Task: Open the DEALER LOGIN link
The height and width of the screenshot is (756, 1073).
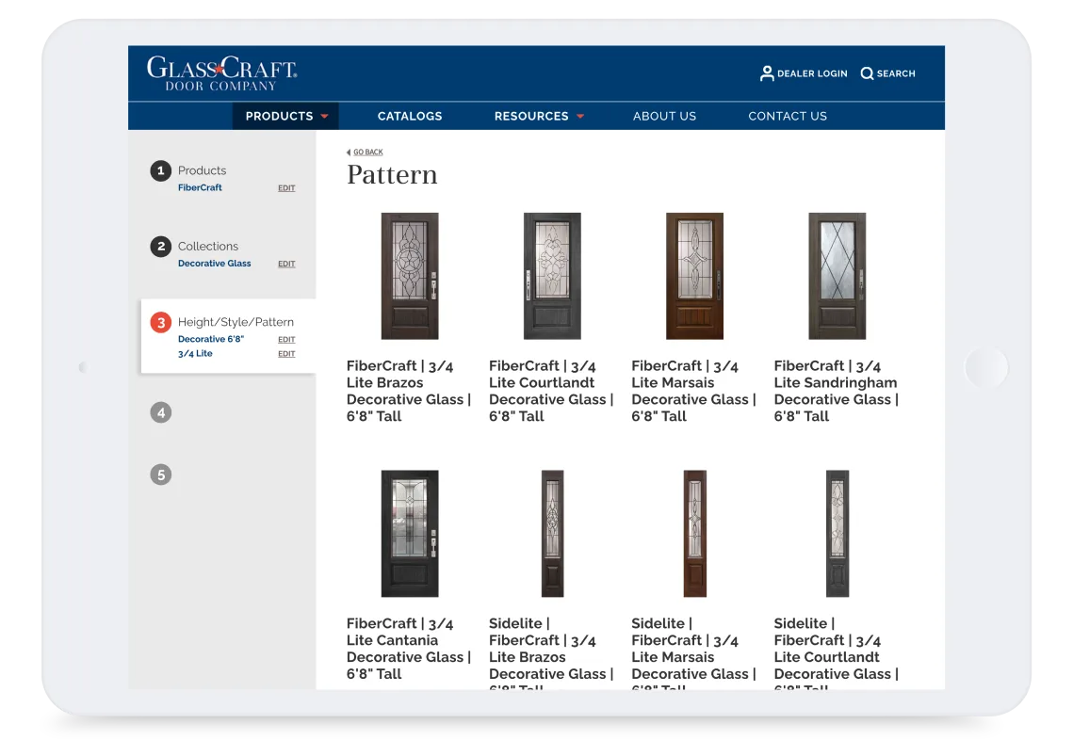Action: click(x=812, y=73)
